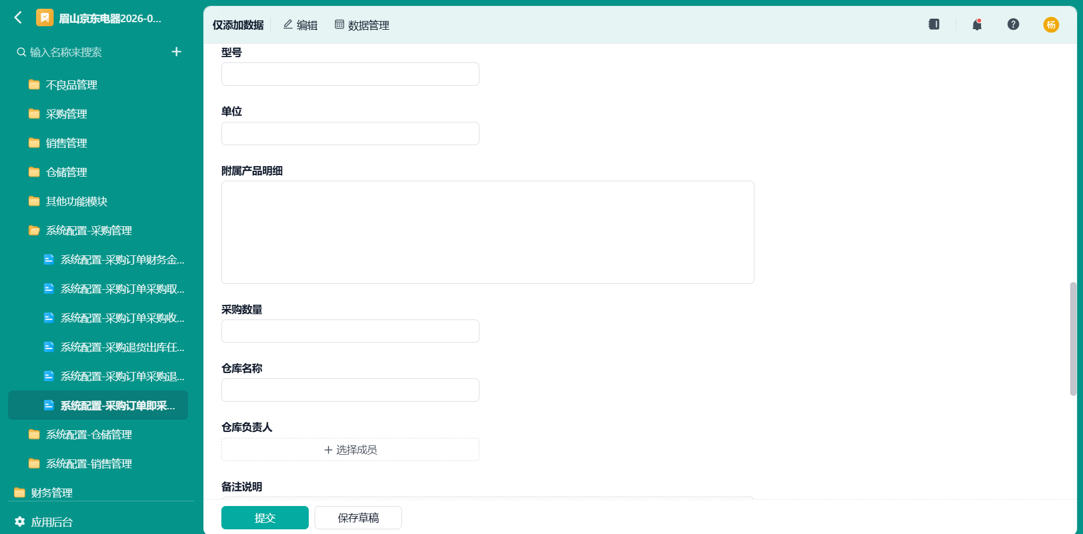Open the user avatar menu

click(x=1051, y=24)
